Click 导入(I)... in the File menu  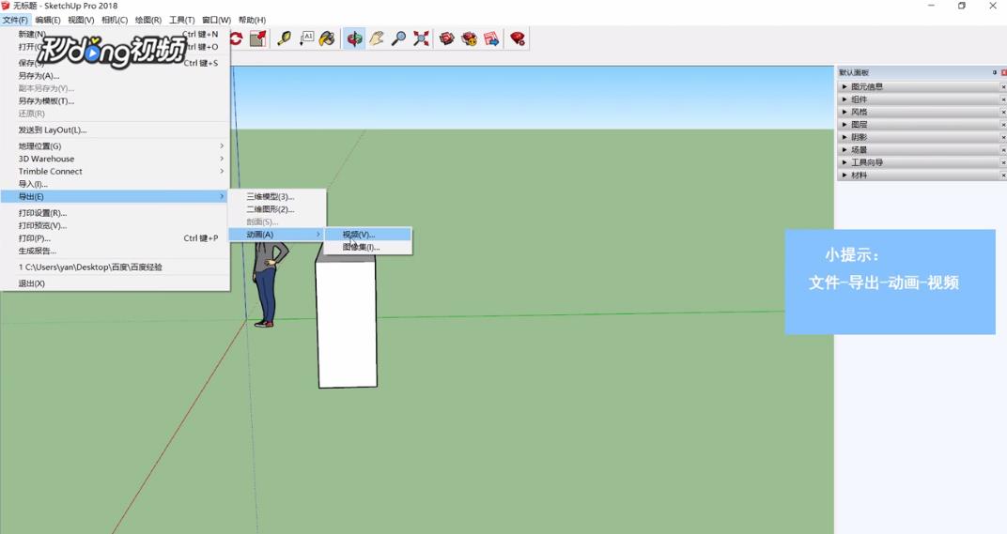coord(115,184)
